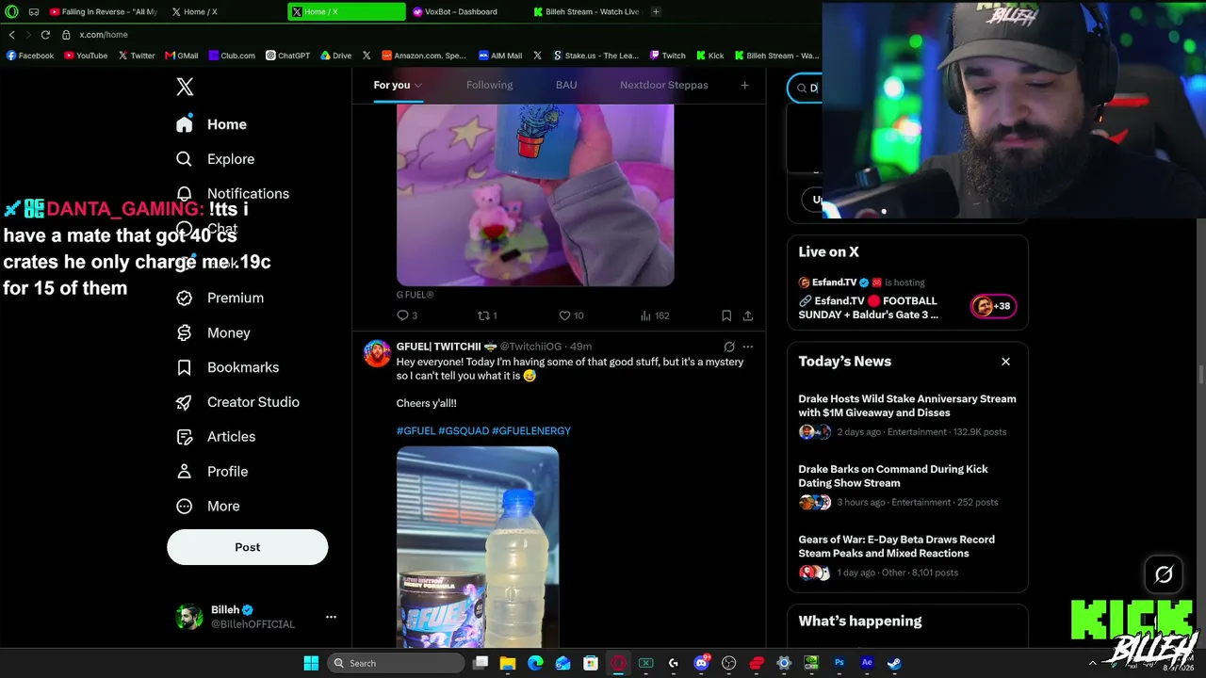Open Steam from the taskbar
Screen dimensions: 1206x678
pos(894,663)
